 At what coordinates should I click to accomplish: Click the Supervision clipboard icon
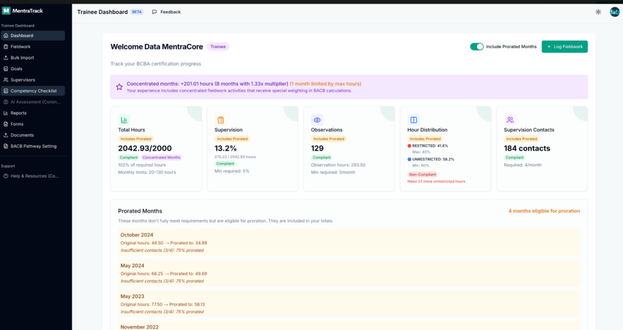pyautogui.click(x=221, y=120)
